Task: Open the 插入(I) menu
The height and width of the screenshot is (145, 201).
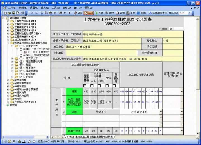Action: 45,8
